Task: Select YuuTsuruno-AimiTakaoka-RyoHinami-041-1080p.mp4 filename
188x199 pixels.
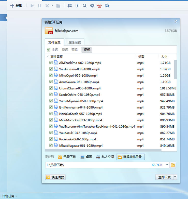Action: click(x=97, y=127)
